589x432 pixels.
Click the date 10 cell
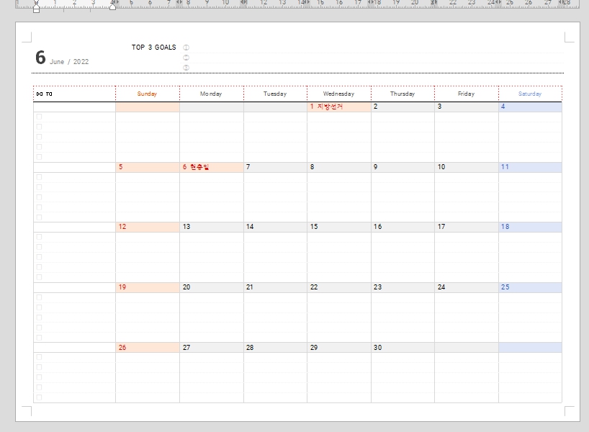point(467,167)
